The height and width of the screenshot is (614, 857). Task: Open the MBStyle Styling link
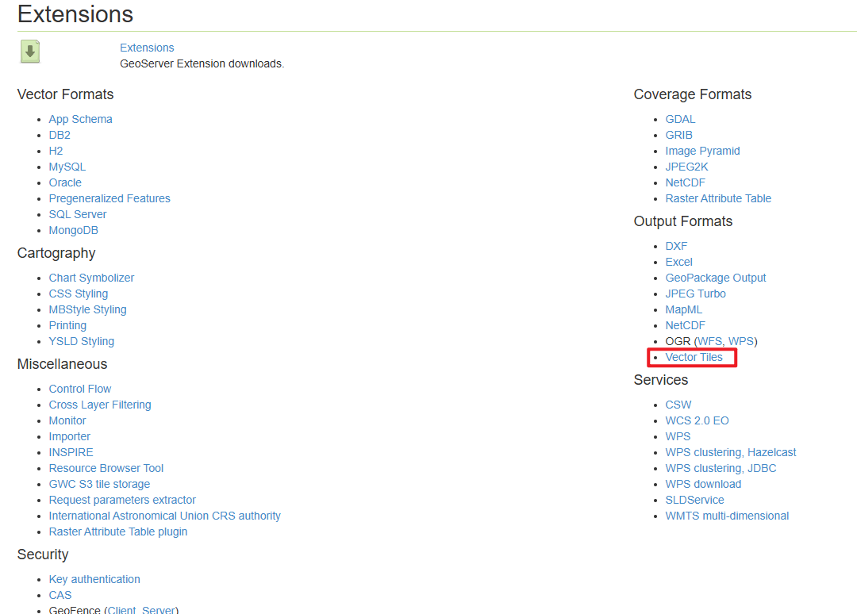(87, 309)
